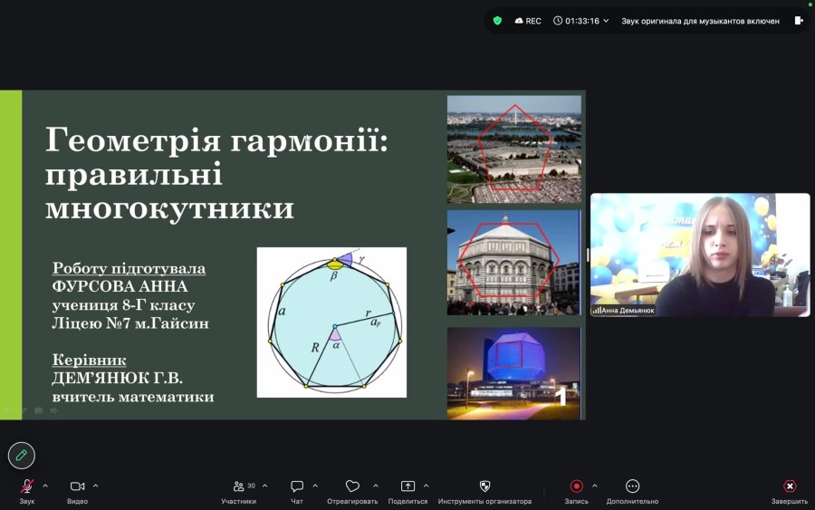Click the text 'ФУРСОВА АННА'
Image resolution: width=815 pixels, height=510 pixels.
[120, 286]
